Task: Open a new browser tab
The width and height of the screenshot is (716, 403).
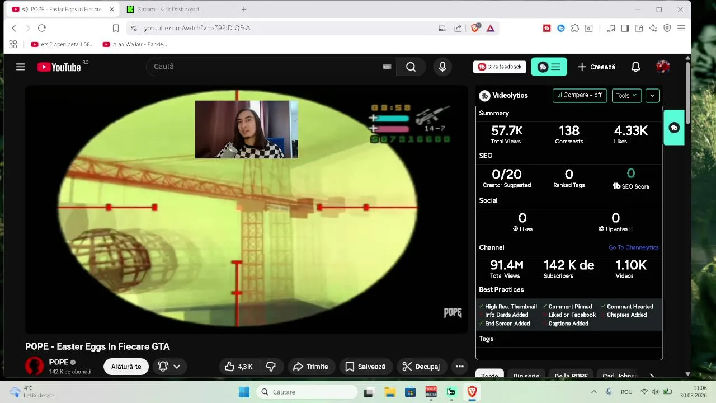Action: pos(244,10)
